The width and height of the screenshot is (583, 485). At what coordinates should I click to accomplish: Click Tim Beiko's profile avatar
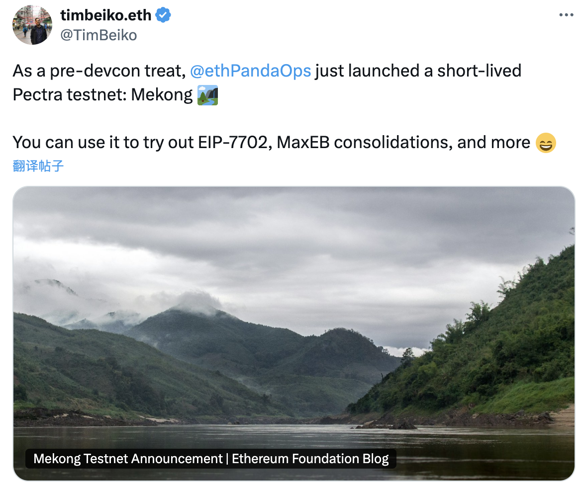click(32, 25)
